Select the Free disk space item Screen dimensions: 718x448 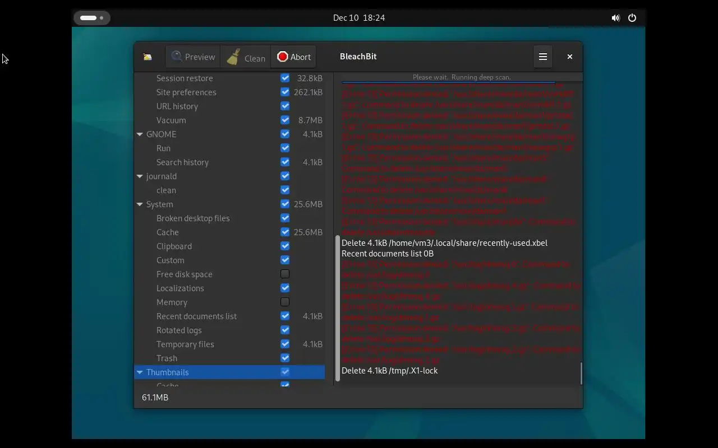[184, 274]
